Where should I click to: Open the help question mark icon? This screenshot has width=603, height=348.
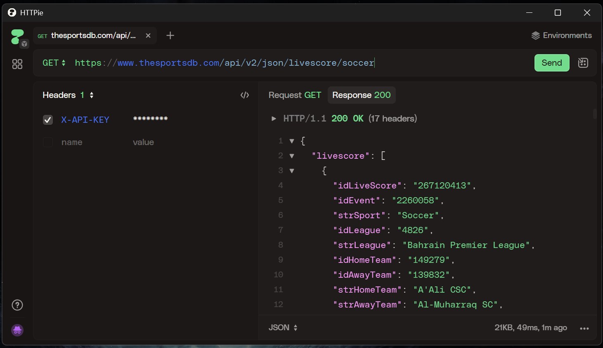(x=17, y=305)
